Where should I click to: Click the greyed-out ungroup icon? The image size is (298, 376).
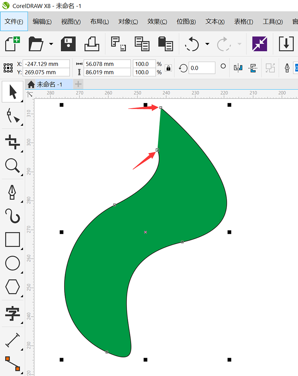[270, 68]
